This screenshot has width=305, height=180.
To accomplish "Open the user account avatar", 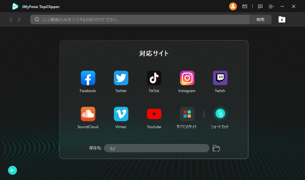I will [x=233, y=7].
